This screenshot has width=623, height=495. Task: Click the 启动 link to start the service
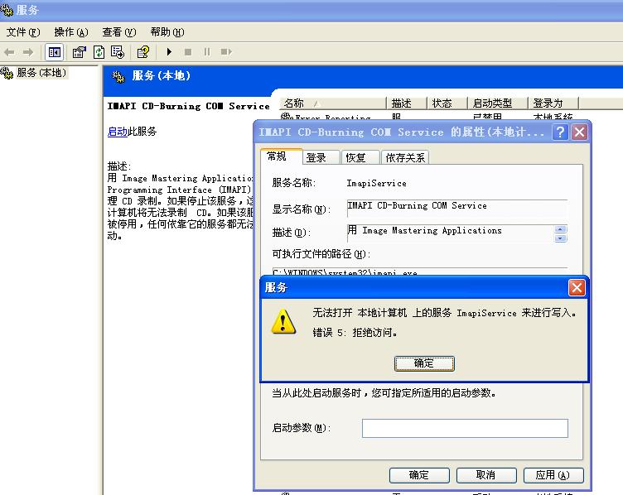click(x=117, y=132)
